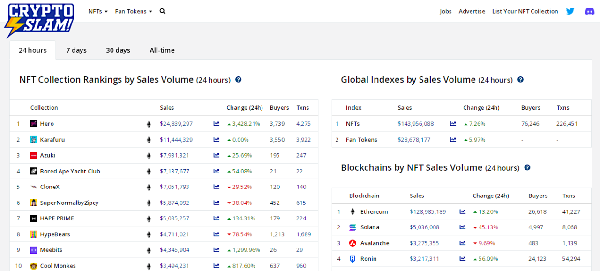Open the Jobs link
Viewport: 600px width, 271px height.
pyautogui.click(x=445, y=11)
